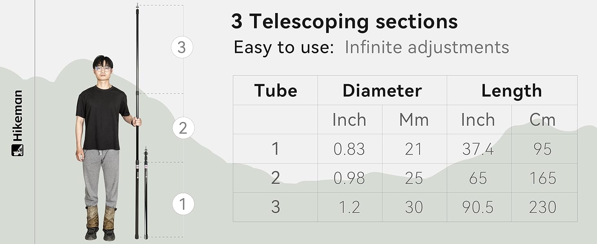Click the "3 Telescoping sections" heading
Screen dimensions: 597x244
(x=344, y=22)
